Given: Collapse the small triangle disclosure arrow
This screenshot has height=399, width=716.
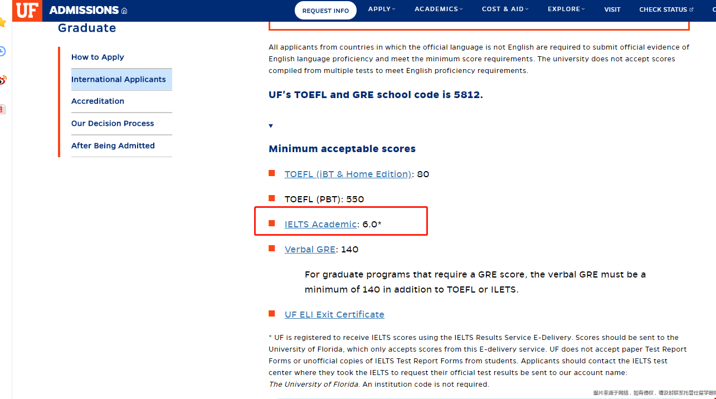Looking at the screenshot, I should [271, 126].
